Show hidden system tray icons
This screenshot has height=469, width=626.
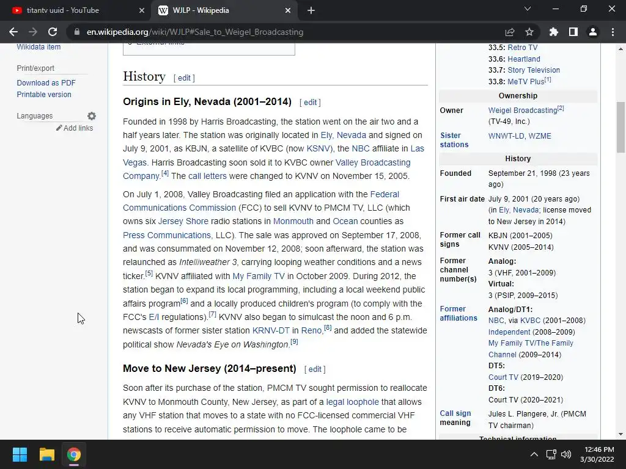pyautogui.click(x=534, y=454)
